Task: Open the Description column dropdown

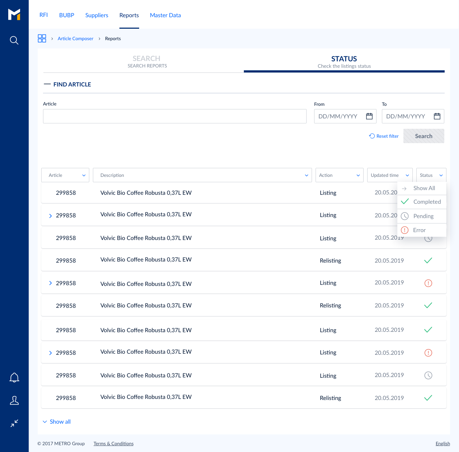Action: [202, 175]
